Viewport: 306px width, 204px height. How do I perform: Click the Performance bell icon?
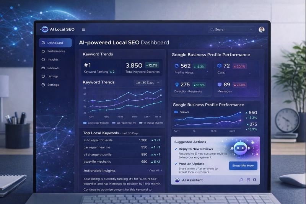(x=43, y=51)
